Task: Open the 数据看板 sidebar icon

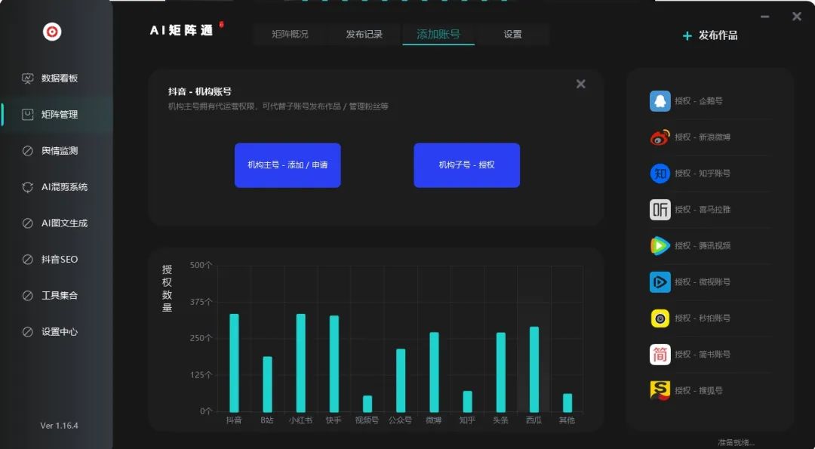Action: (28, 78)
